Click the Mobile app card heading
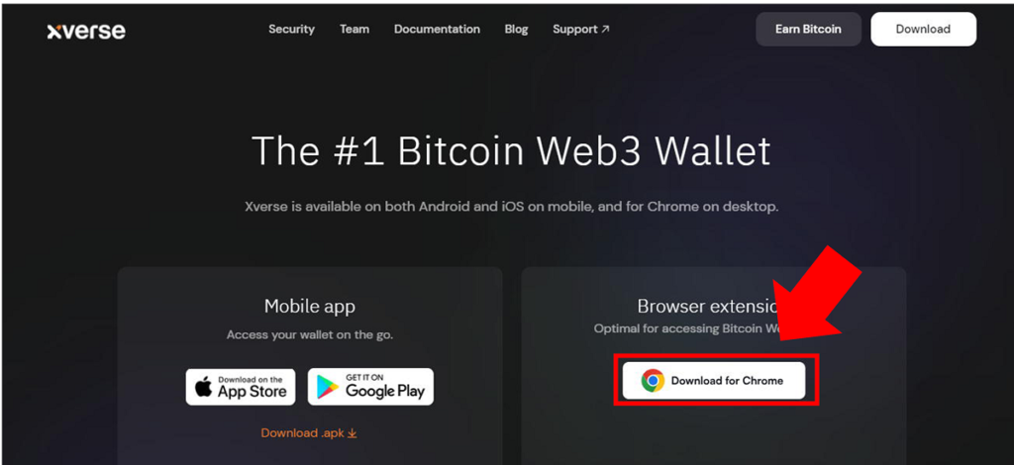1014x465 pixels. (x=310, y=306)
